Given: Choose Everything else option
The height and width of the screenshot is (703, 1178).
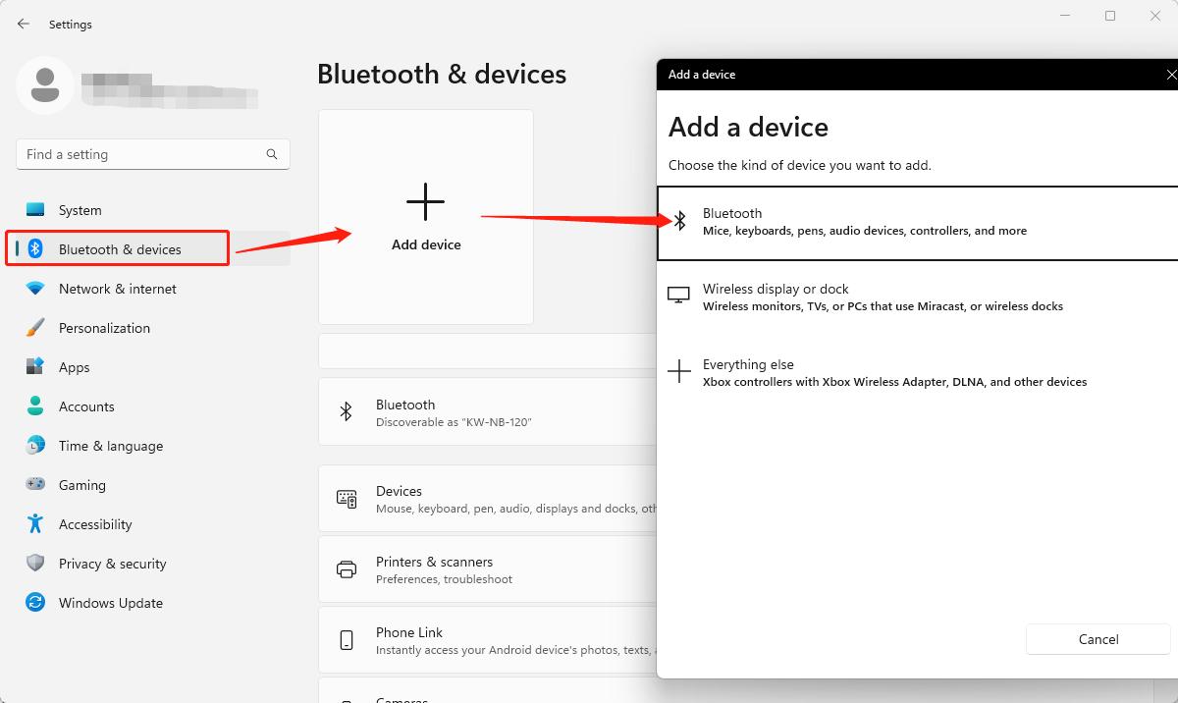Looking at the screenshot, I should point(917,372).
